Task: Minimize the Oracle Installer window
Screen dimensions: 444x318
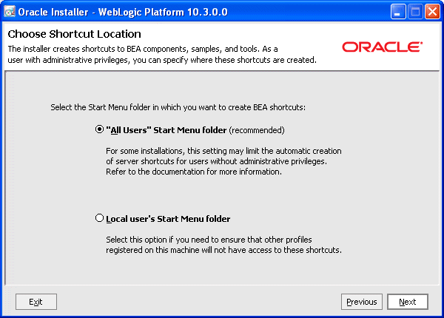Action: (x=398, y=12)
